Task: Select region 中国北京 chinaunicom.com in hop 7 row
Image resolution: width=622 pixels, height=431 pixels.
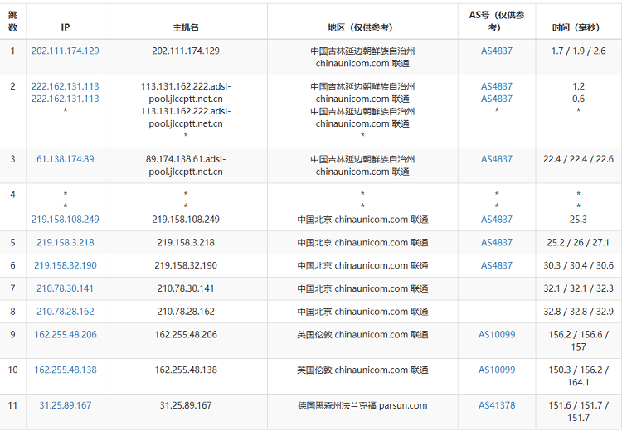Action: [362, 288]
